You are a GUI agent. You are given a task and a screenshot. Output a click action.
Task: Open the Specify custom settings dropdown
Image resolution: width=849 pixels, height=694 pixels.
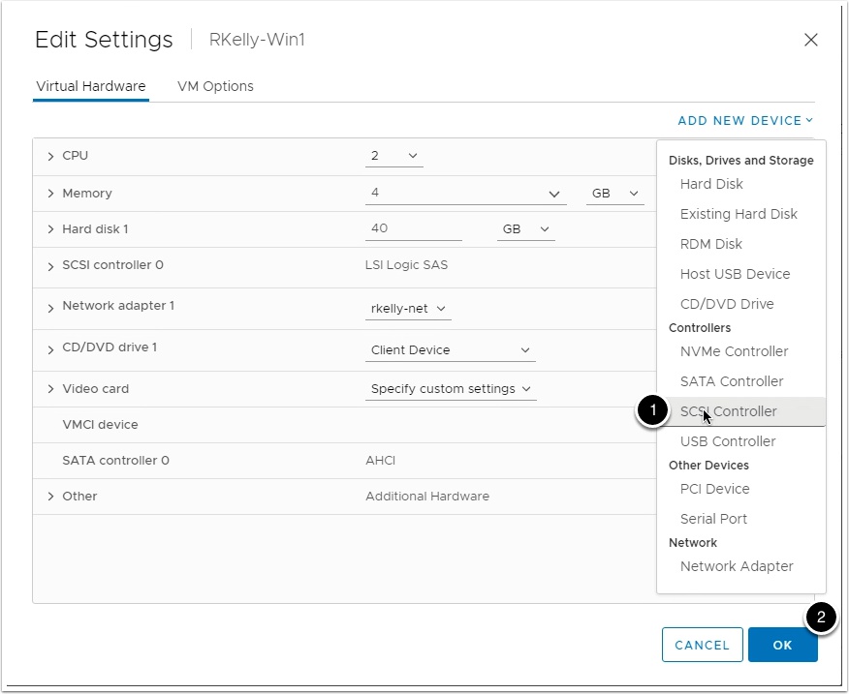[451, 389]
